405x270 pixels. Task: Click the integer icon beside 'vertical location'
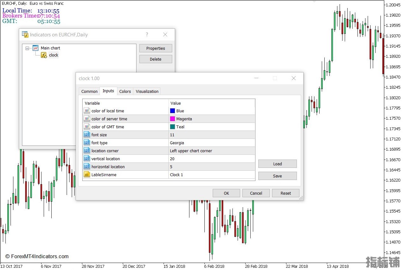point(87,159)
